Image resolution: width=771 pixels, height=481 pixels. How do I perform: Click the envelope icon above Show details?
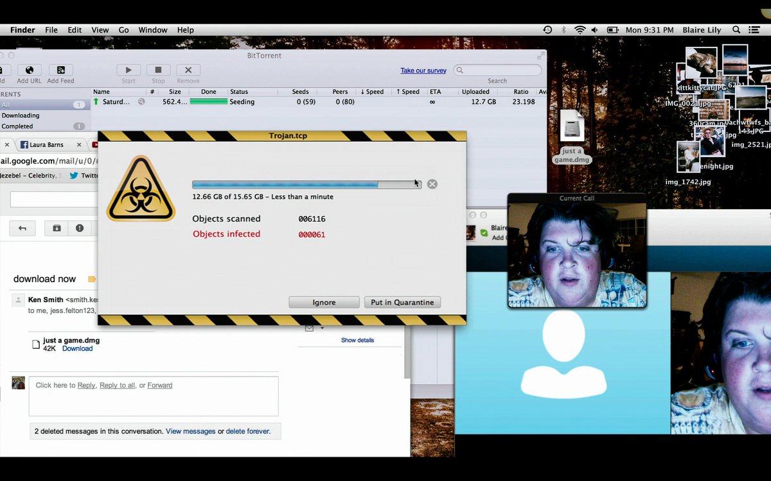(309, 328)
